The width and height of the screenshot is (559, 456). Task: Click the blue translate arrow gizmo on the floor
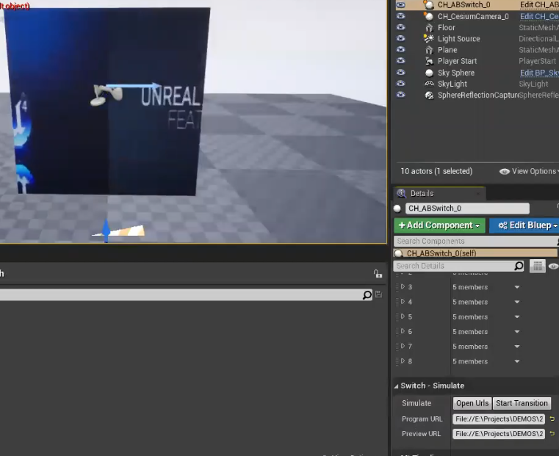pos(106,230)
